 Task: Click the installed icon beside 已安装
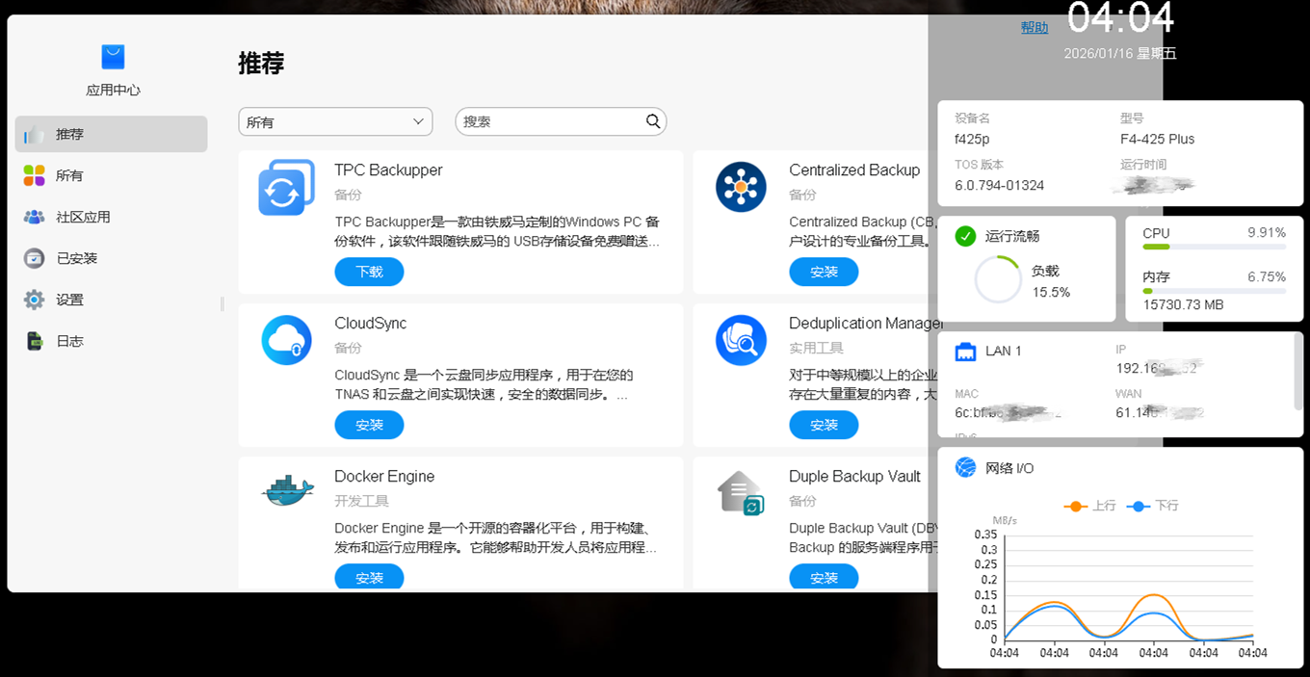coord(35,258)
